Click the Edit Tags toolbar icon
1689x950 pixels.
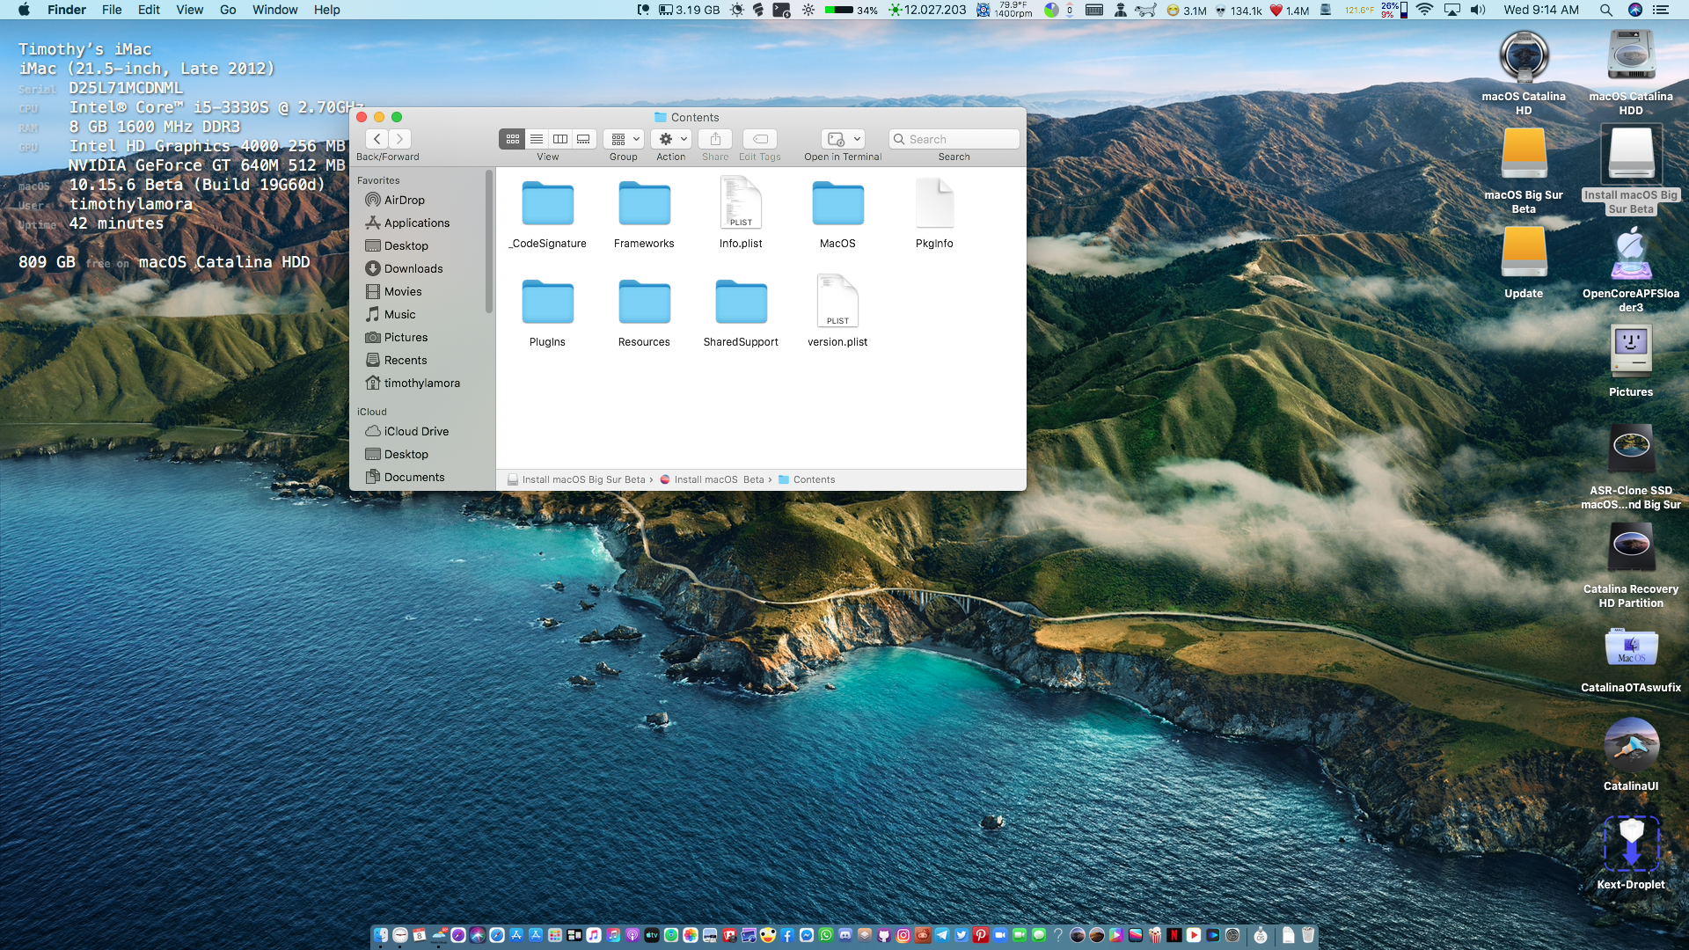click(760, 139)
